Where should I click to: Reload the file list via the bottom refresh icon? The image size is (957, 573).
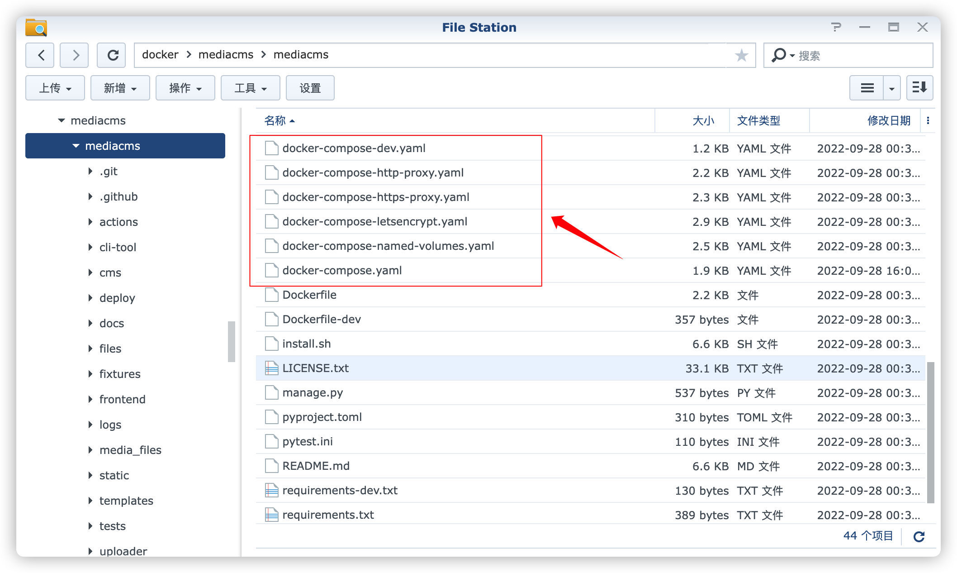pos(919,536)
